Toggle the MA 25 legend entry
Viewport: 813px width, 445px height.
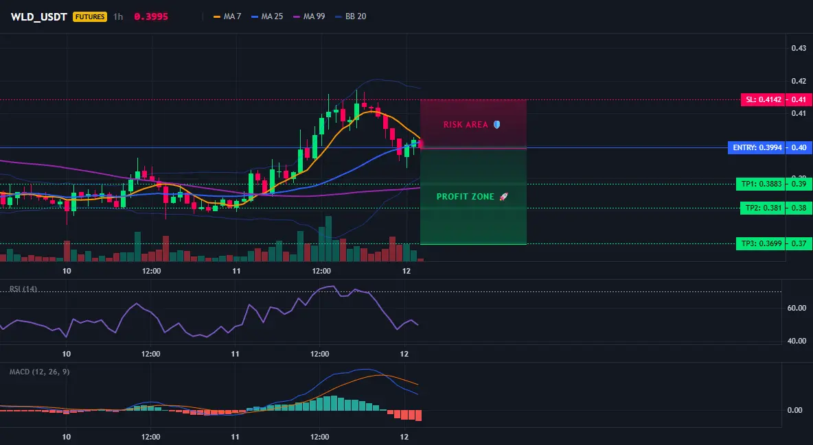click(x=267, y=16)
